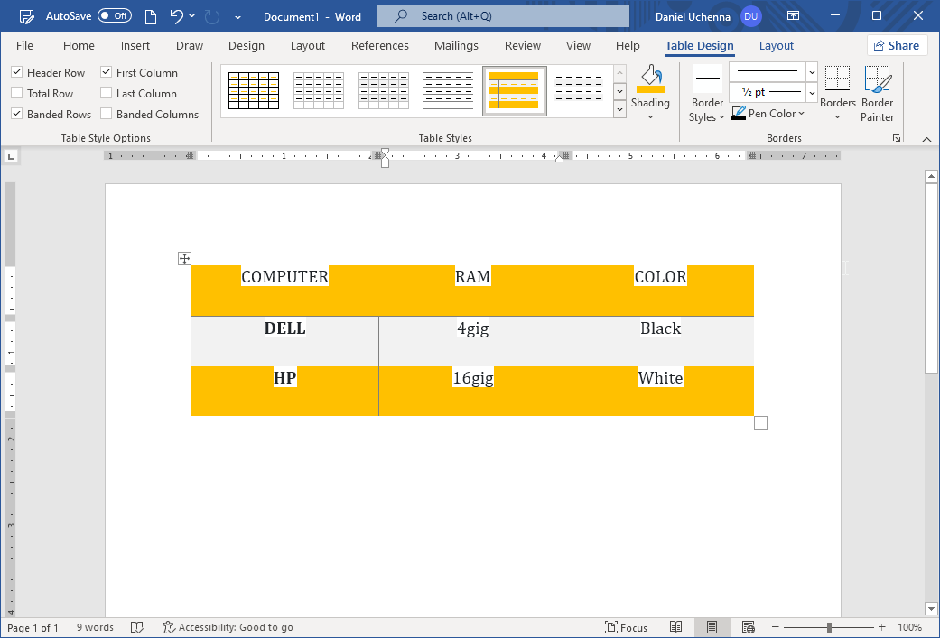Expand the Pen Color dropdown
This screenshot has width=940, height=638.
pos(801,114)
